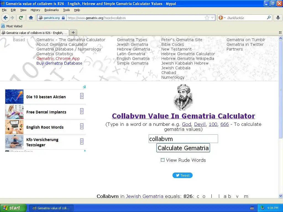The width and height of the screenshot is (283, 212).
Task: Click the God example link
Action: (187, 124)
